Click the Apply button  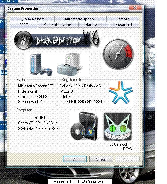[x=128, y=159]
